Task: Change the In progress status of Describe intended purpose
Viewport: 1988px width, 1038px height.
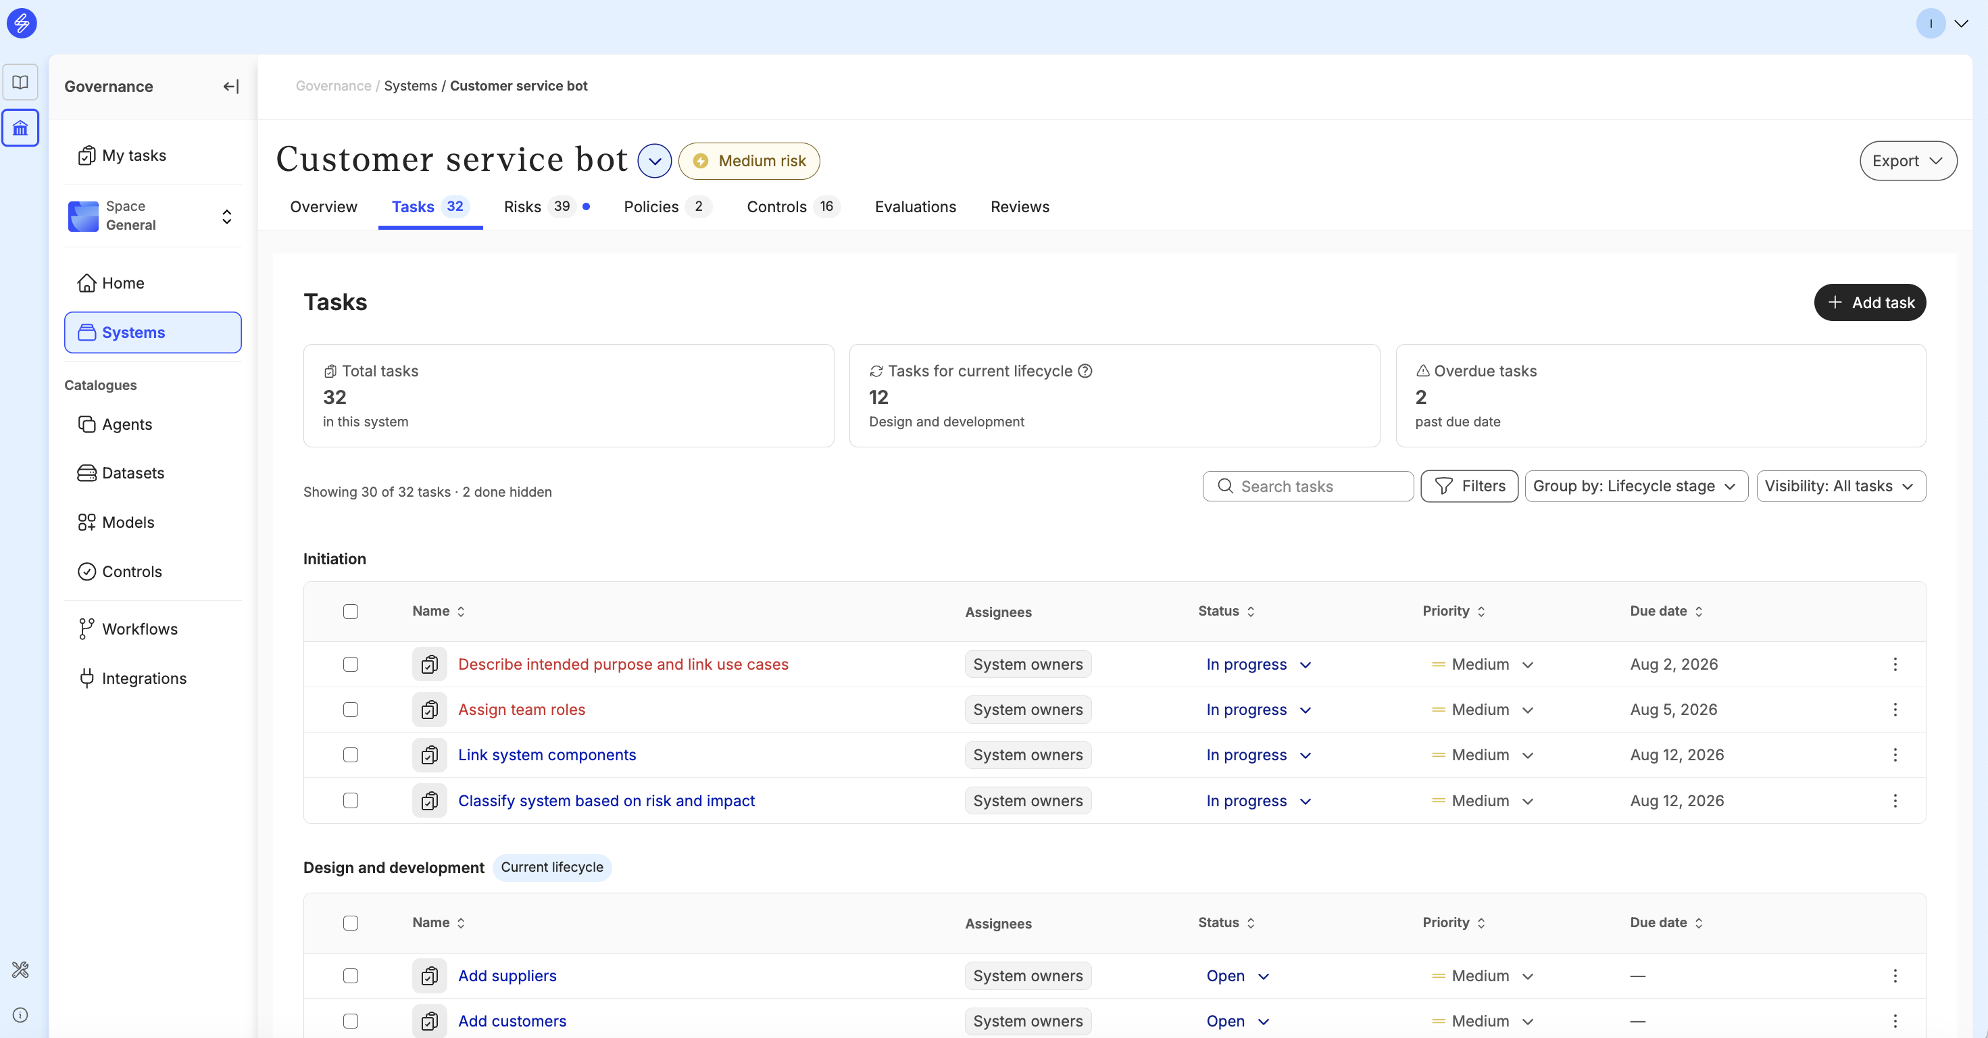Action: click(1259, 664)
